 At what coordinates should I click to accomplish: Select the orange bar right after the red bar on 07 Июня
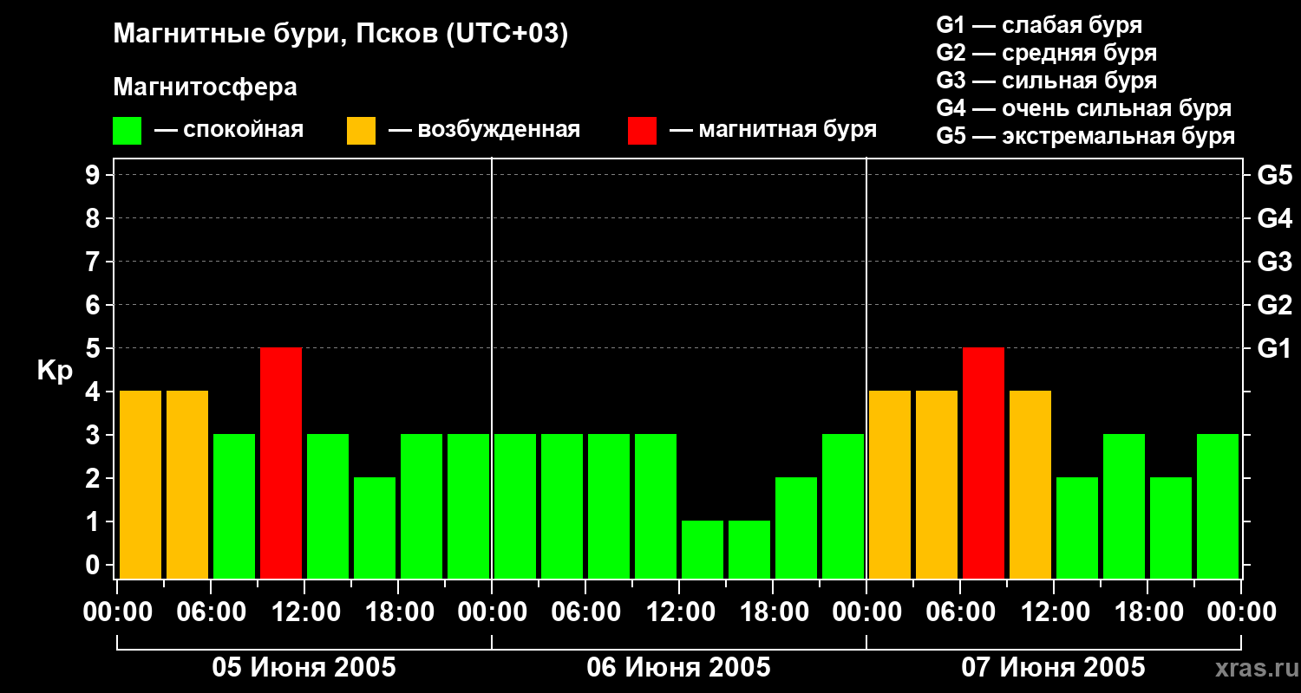coord(1030,484)
